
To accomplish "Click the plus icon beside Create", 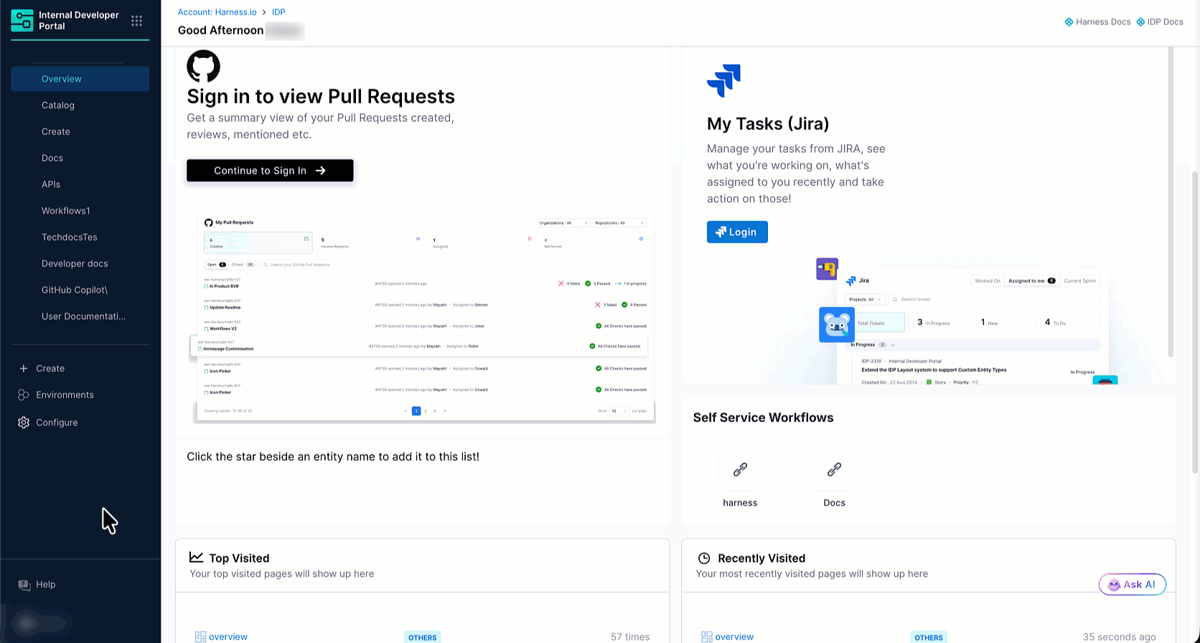I will click(x=24, y=368).
